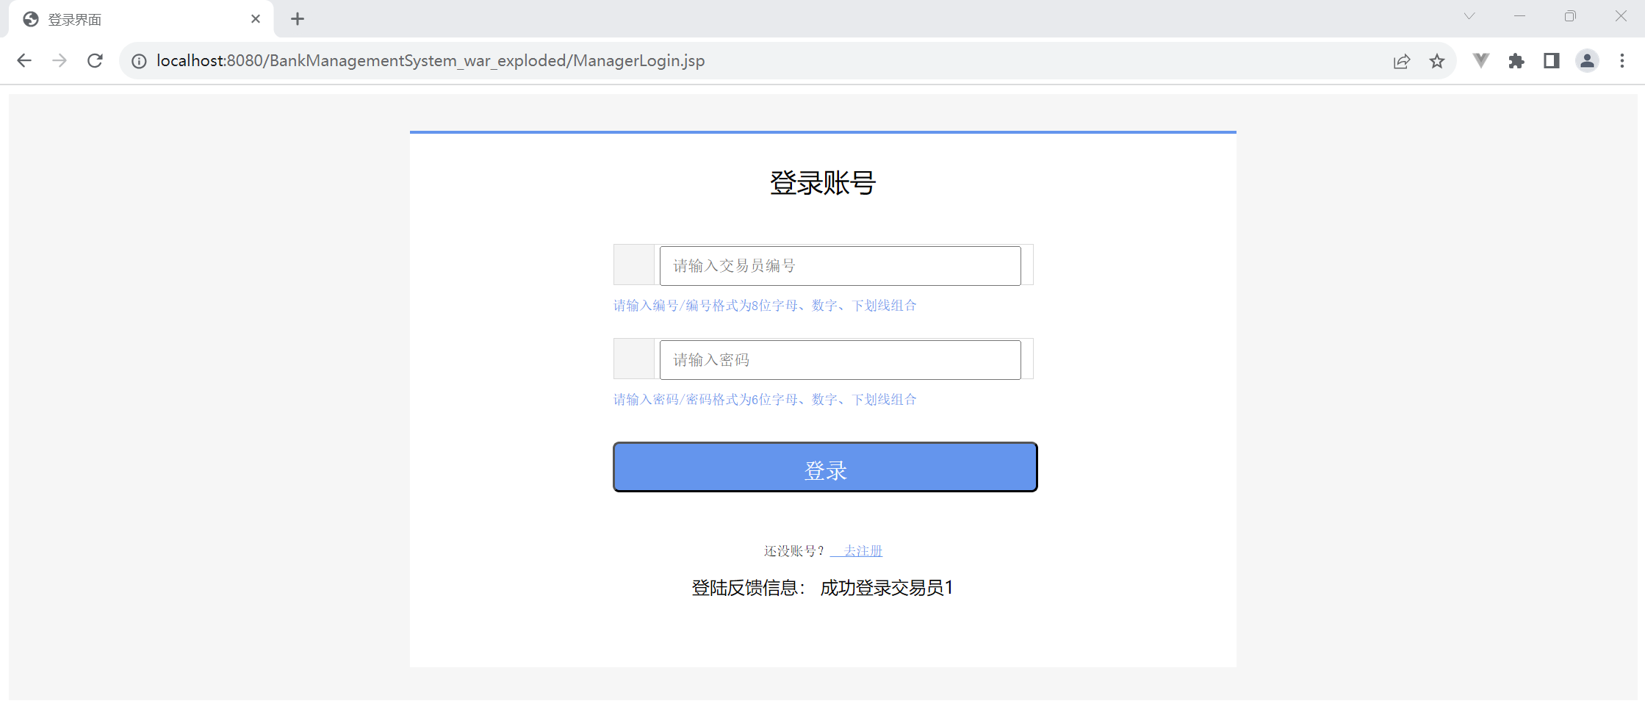Click the browser forward arrow
1645x701 pixels.
click(x=60, y=61)
